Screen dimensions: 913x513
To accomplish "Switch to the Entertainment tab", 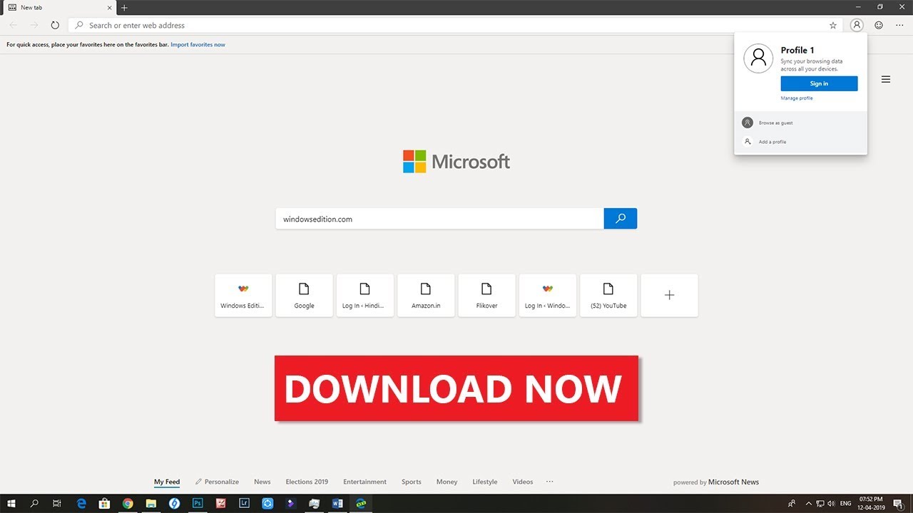I will click(364, 482).
